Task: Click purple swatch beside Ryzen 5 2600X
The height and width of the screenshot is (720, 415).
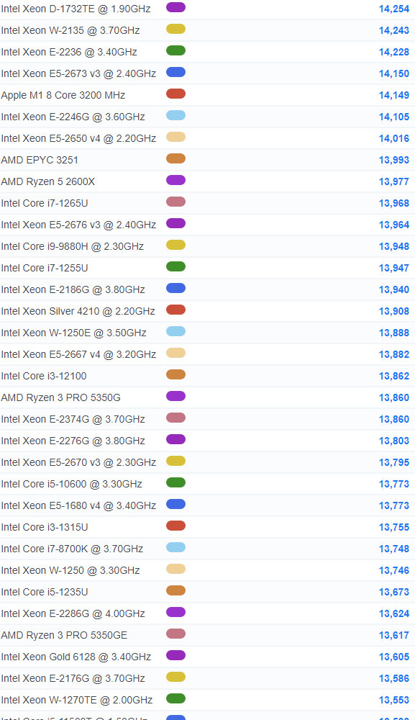Action: click(x=175, y=180)
